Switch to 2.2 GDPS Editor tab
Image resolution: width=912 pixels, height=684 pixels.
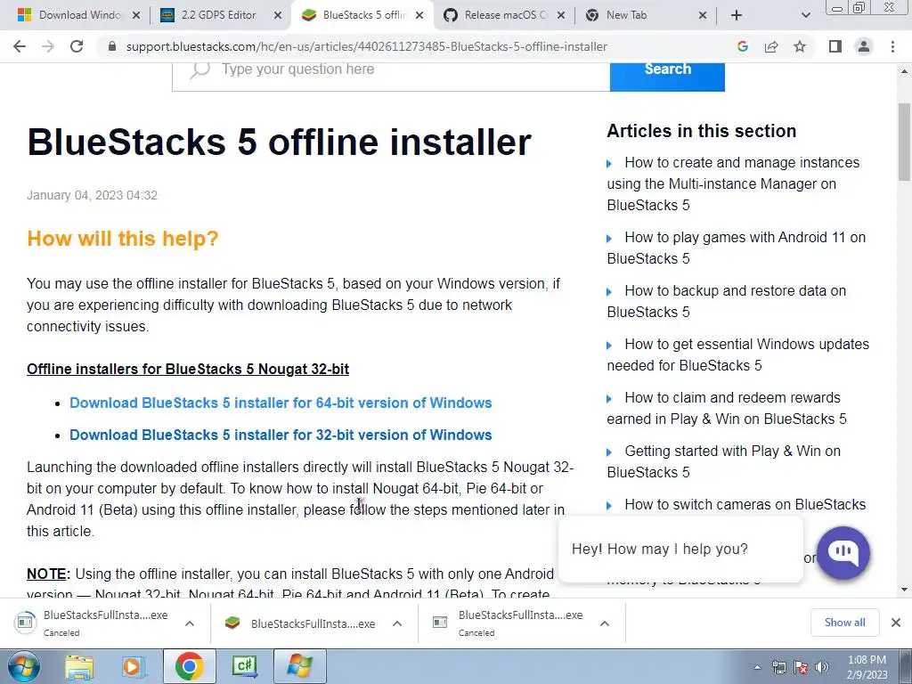(x=218, y=15)
